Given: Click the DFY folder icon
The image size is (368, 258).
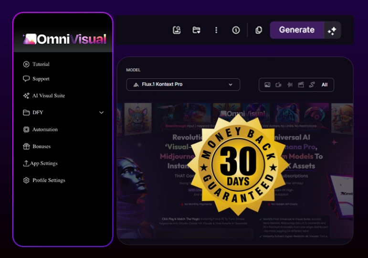Looking at the screenshot, I should click(x=26, y=113).
